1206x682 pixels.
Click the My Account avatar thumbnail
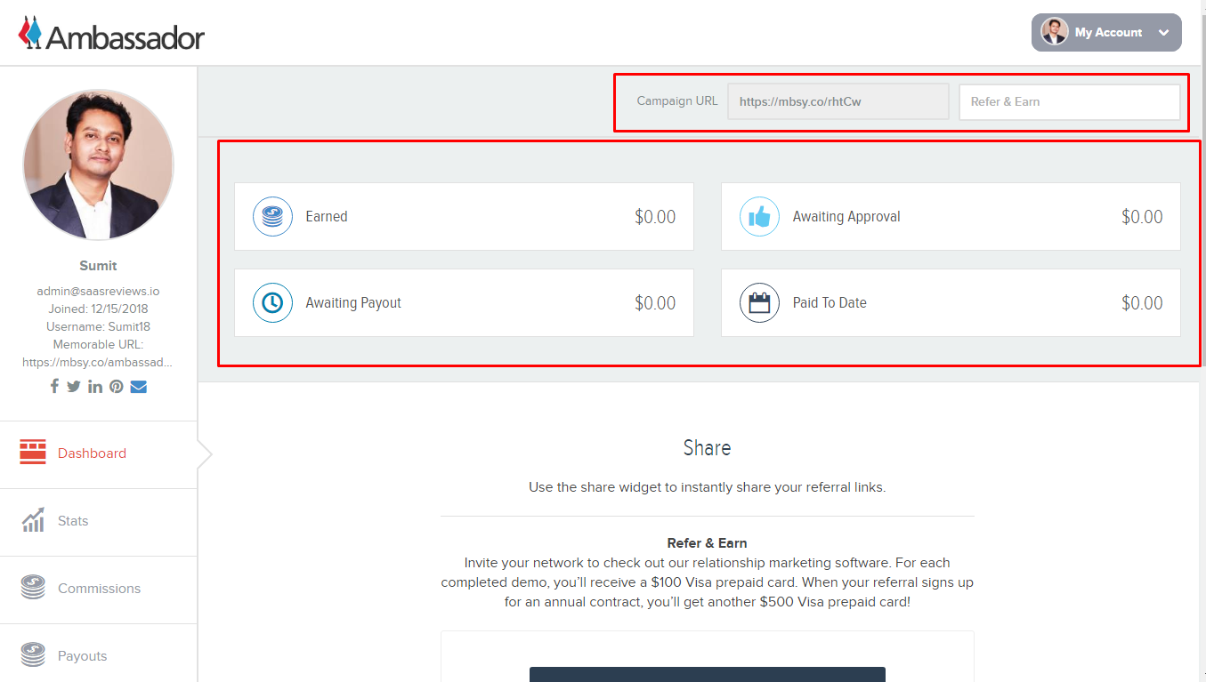[x=1055, y=32]
